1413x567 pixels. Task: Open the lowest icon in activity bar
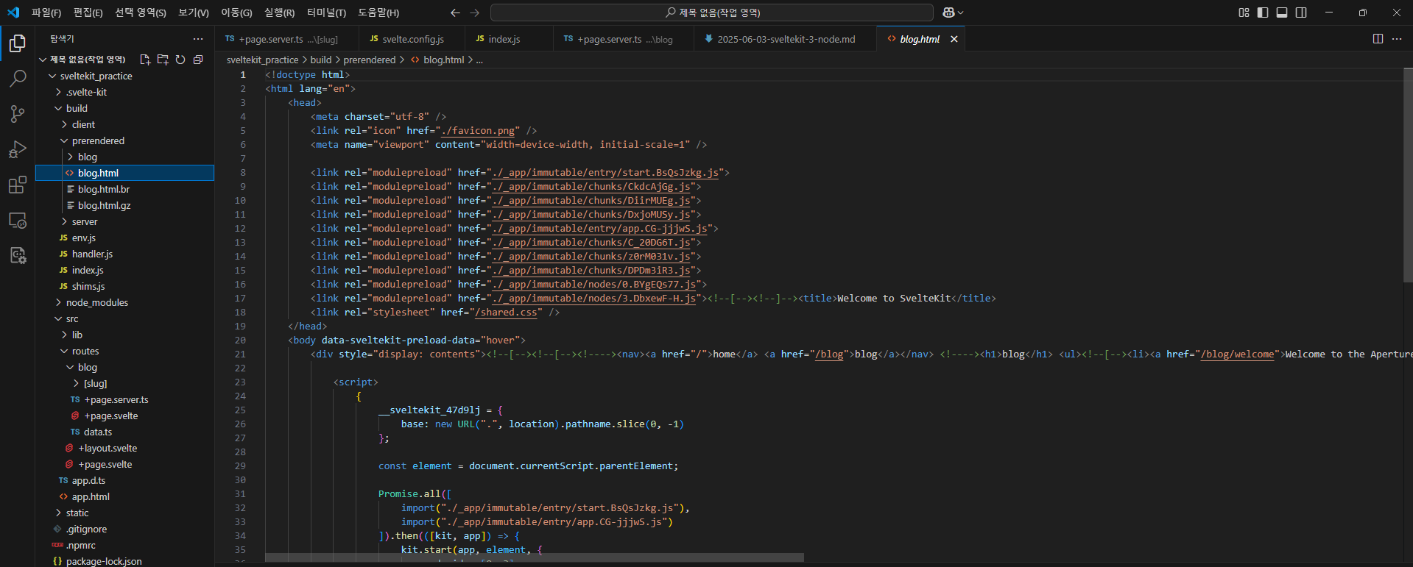(x=18, y=255)
